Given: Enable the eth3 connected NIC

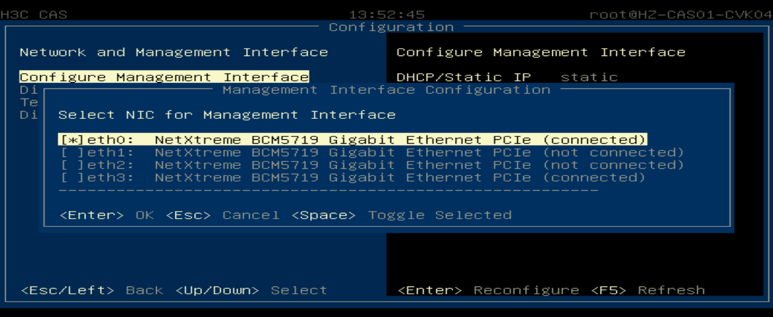Looking at the screenshot, I should click(352, 177).
